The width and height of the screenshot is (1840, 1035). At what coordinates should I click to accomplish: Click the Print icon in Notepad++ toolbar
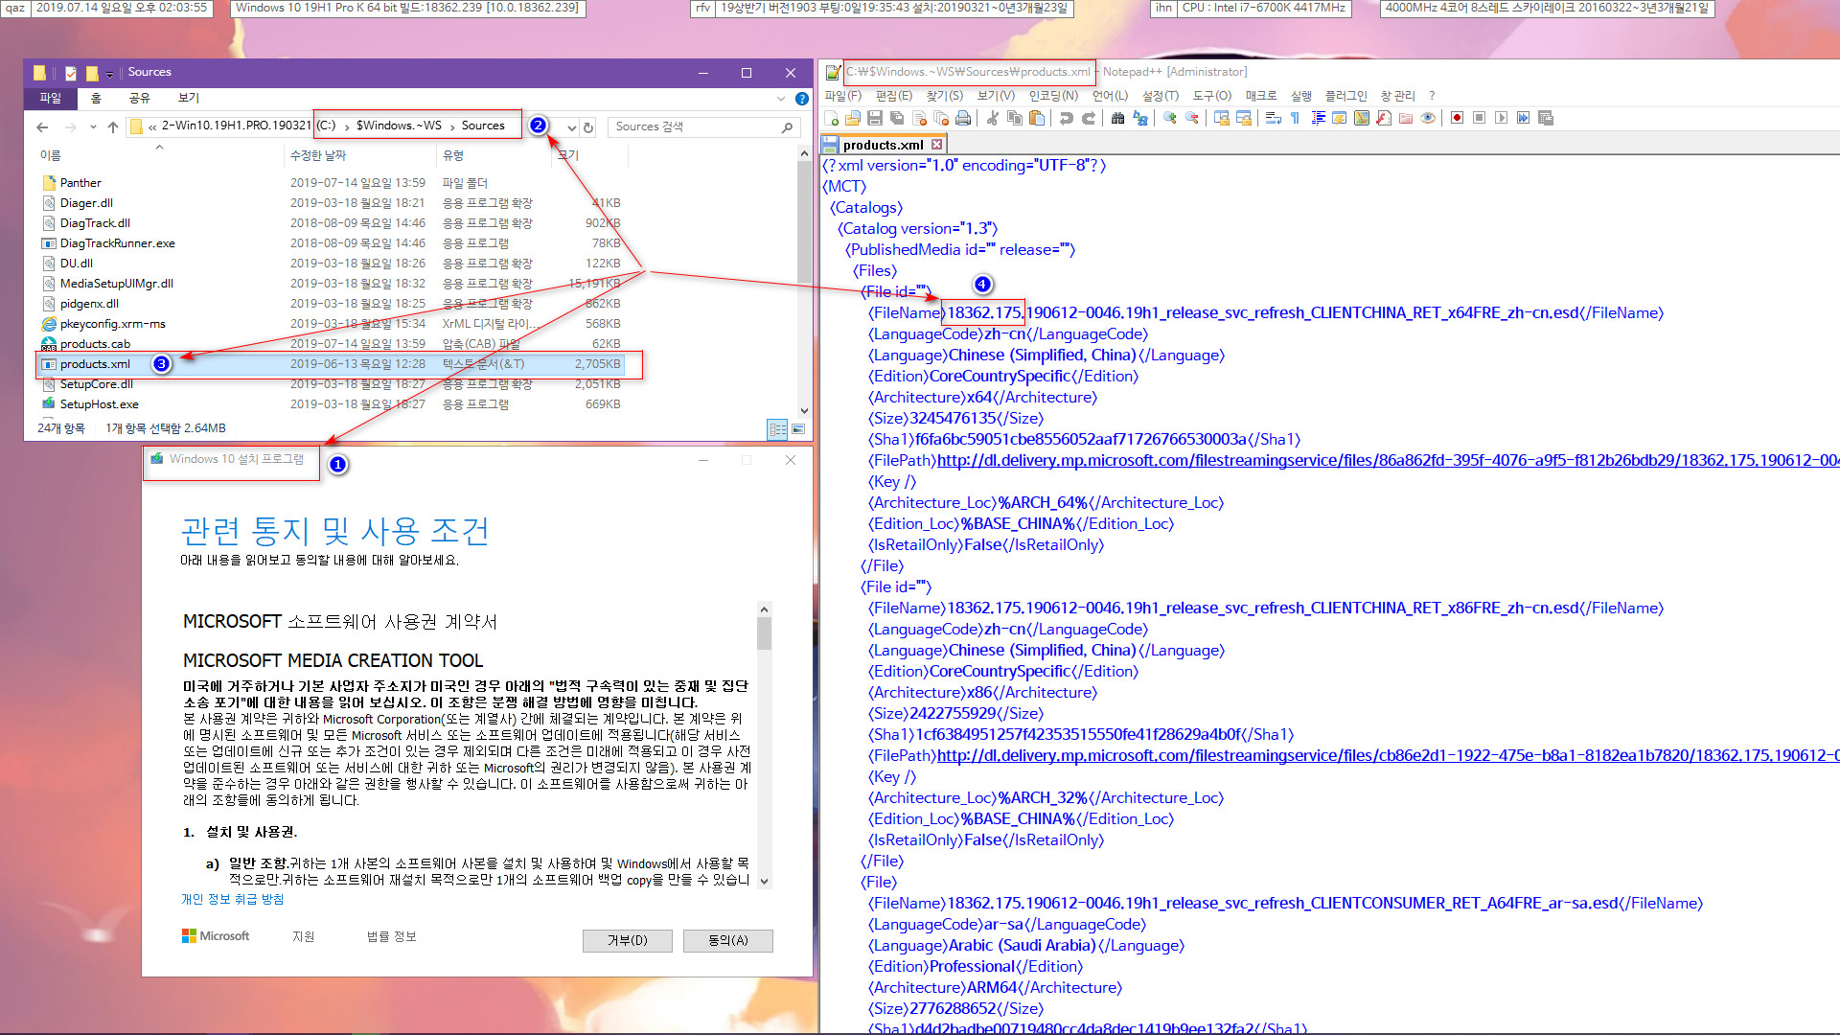click(x=963, y=118)
